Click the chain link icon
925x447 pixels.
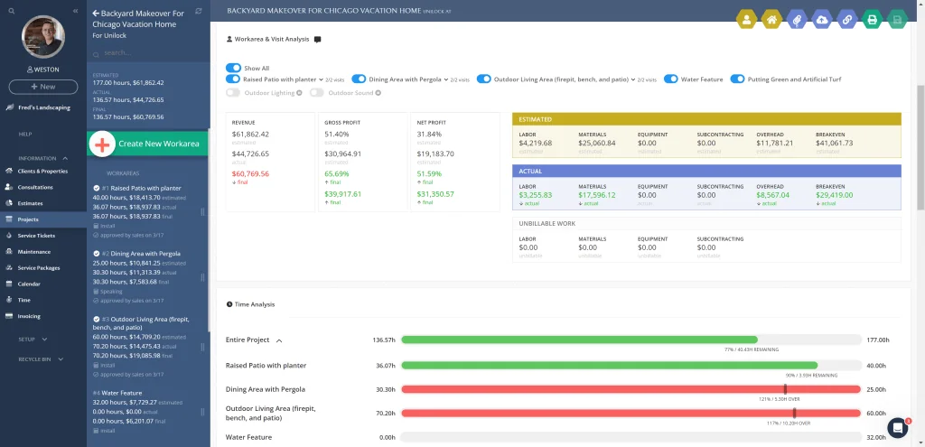tap(847, 20)
